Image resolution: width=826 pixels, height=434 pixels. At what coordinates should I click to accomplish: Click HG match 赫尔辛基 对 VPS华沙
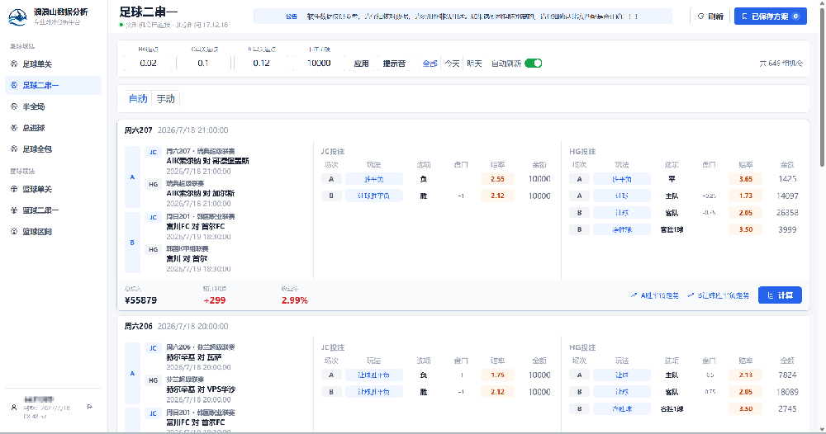click(x=201, y=389)
